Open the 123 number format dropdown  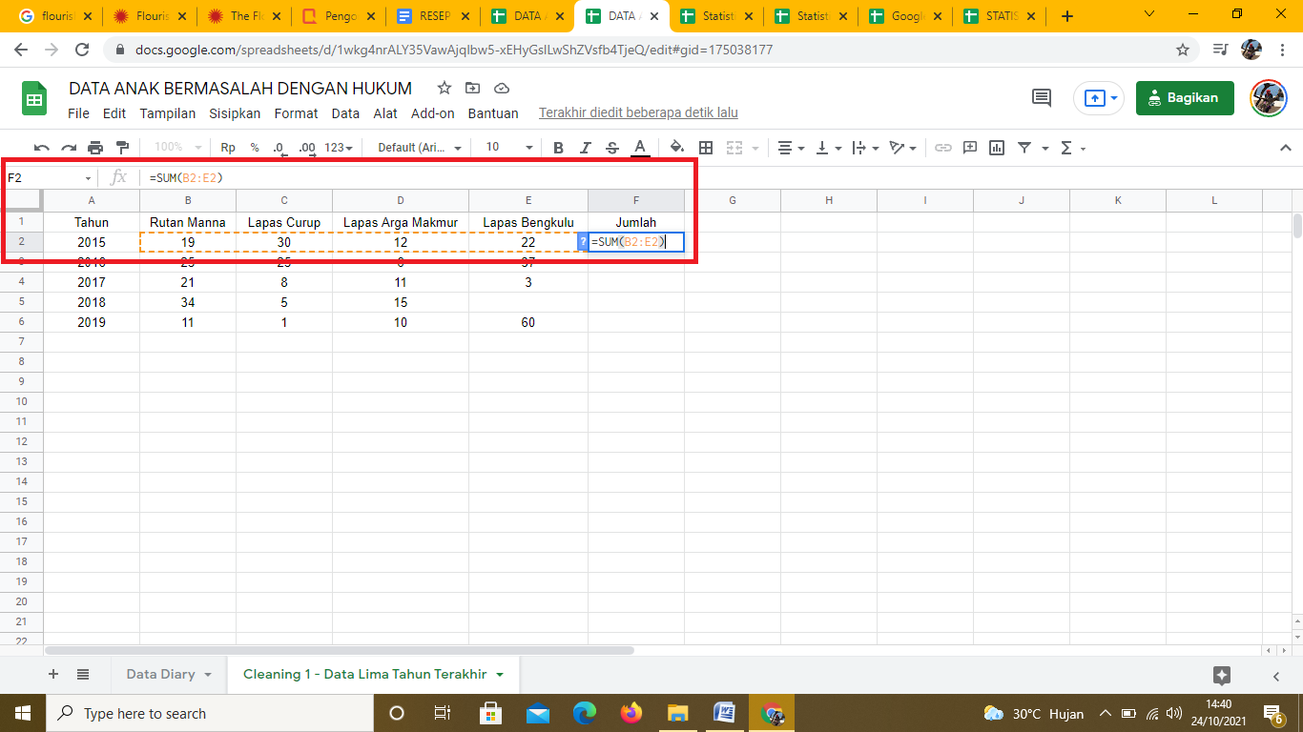coord(339,148)
